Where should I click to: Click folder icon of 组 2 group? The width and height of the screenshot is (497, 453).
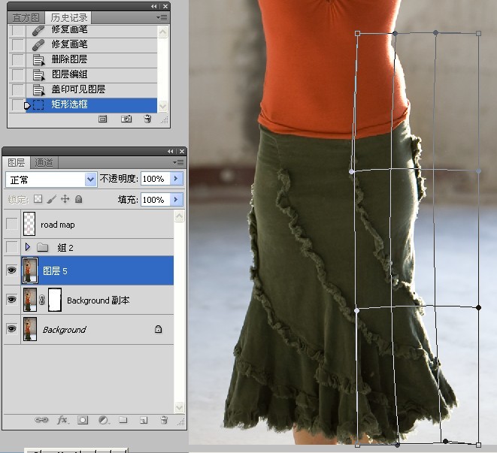coord(42,247)
